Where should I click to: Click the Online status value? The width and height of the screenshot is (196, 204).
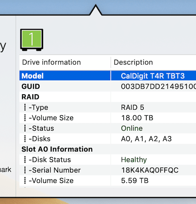[x=132, y=128]
